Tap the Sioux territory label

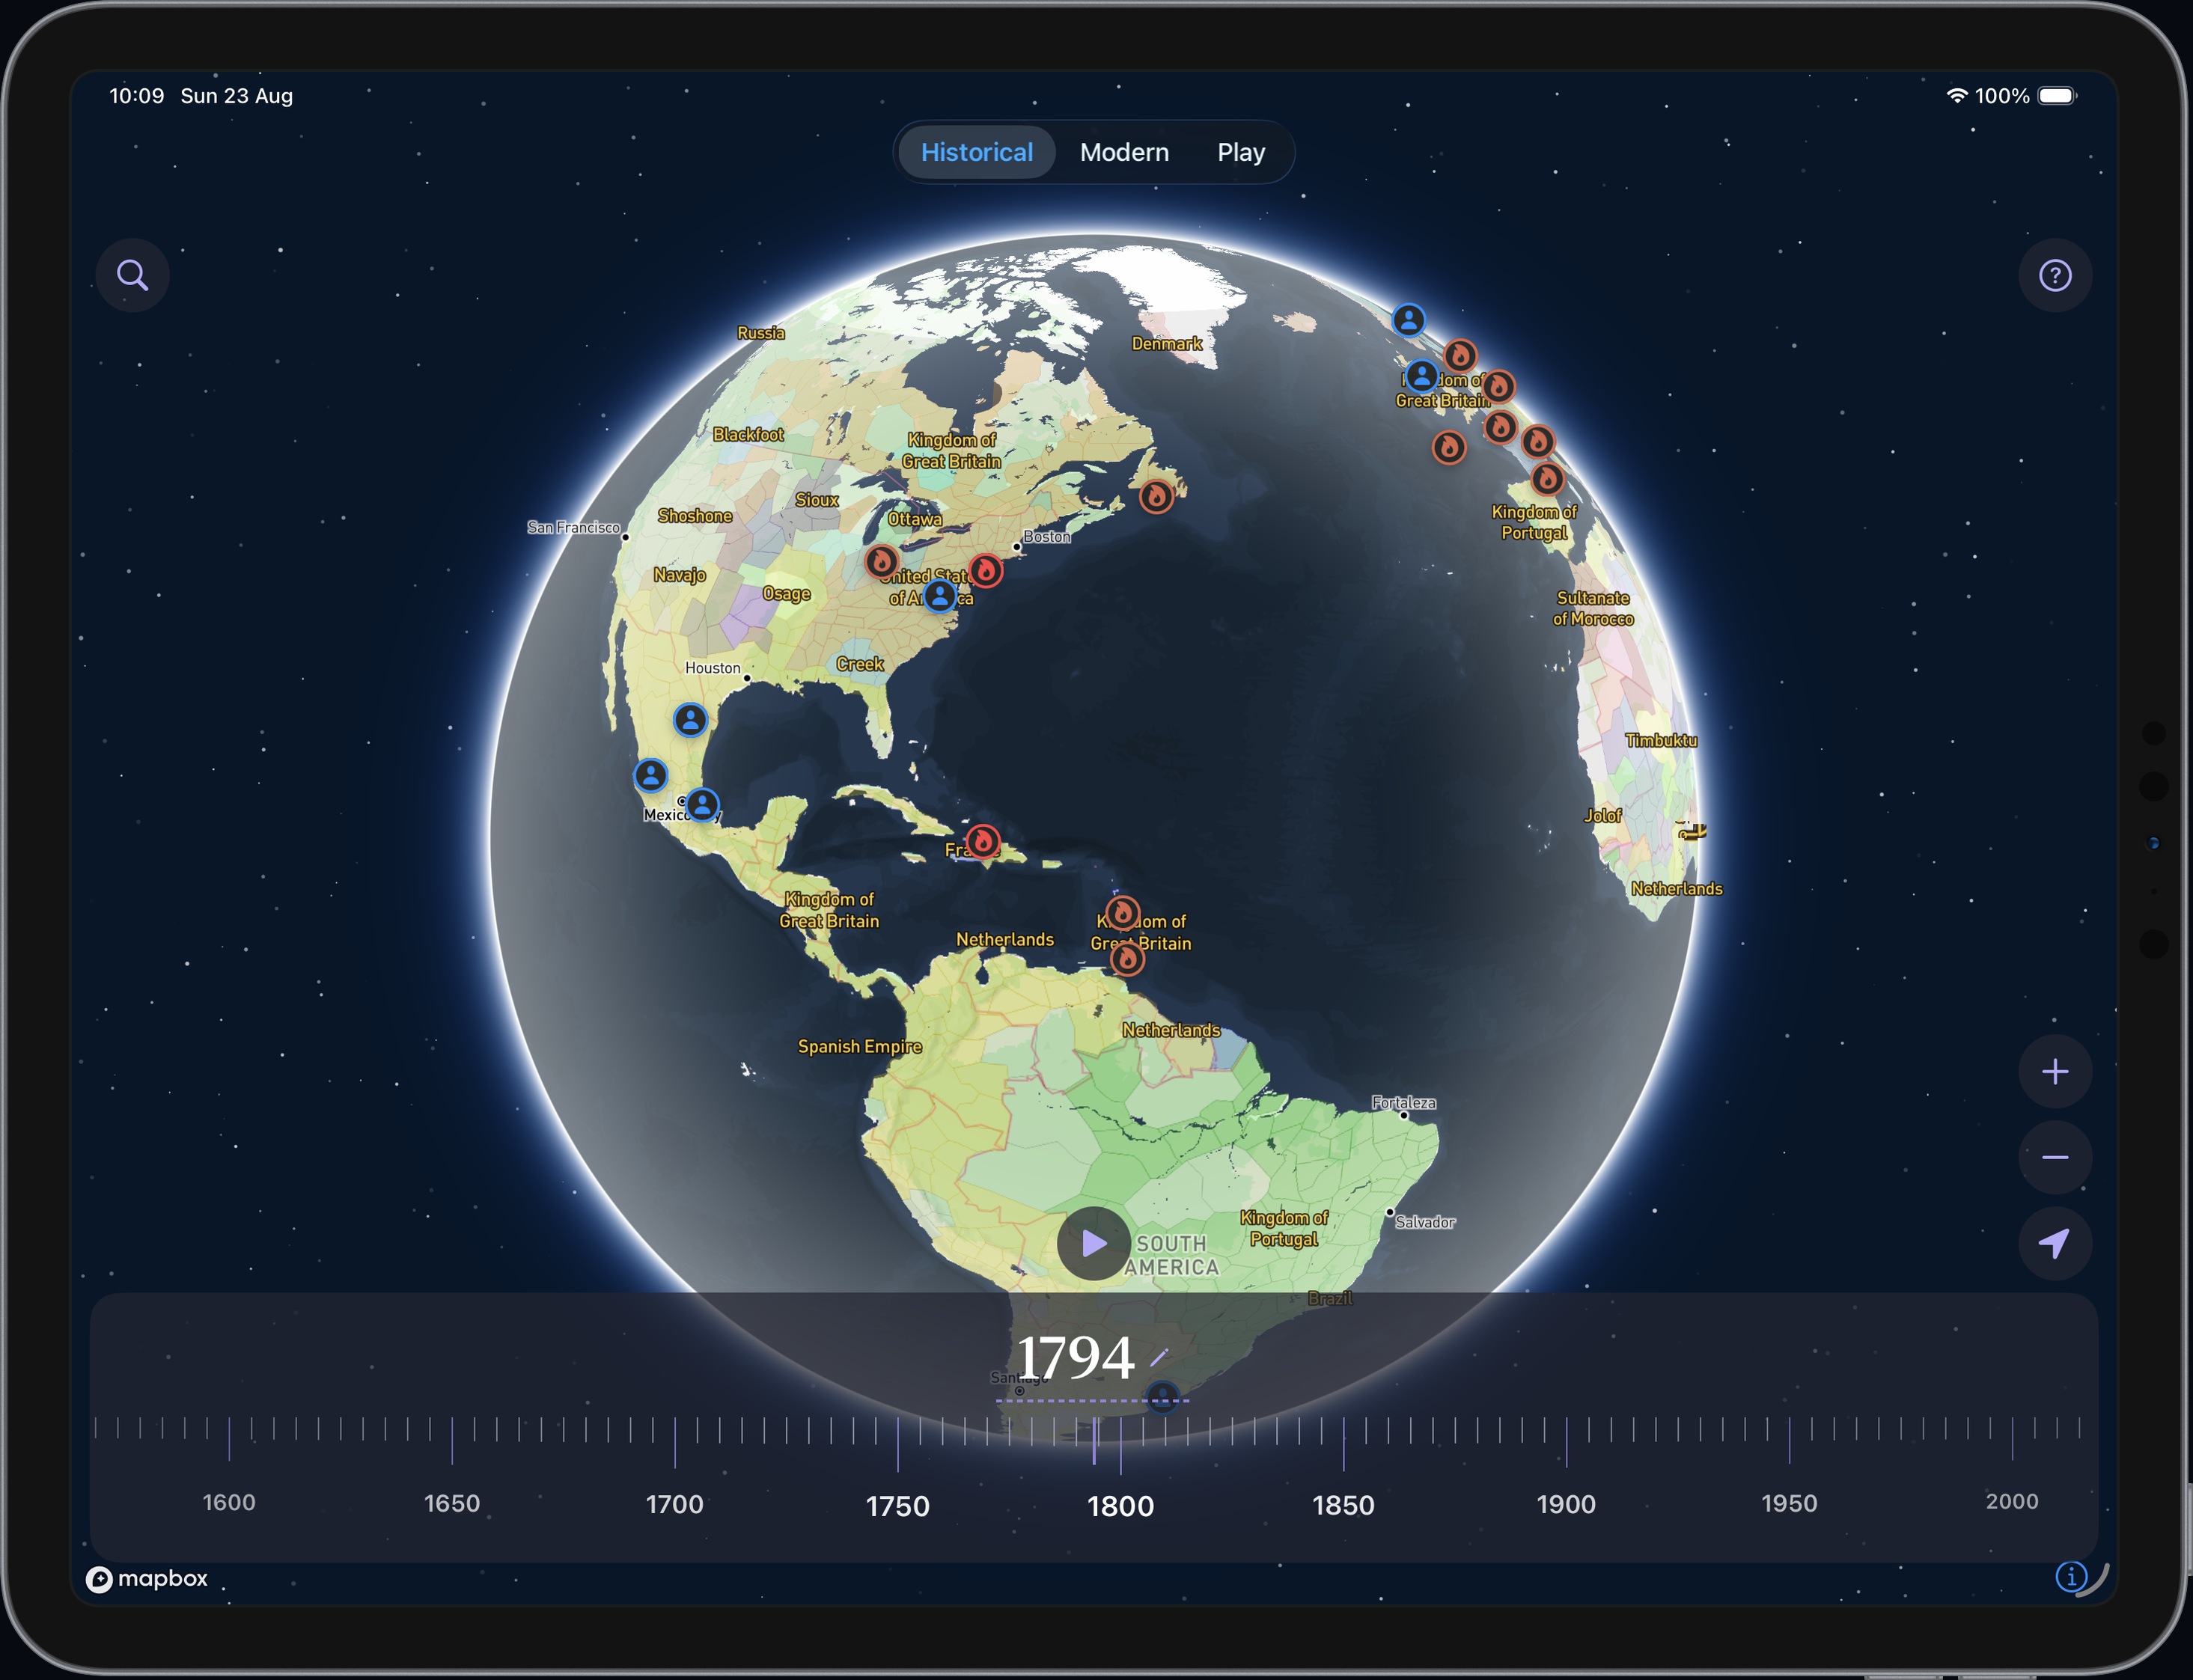817,500
